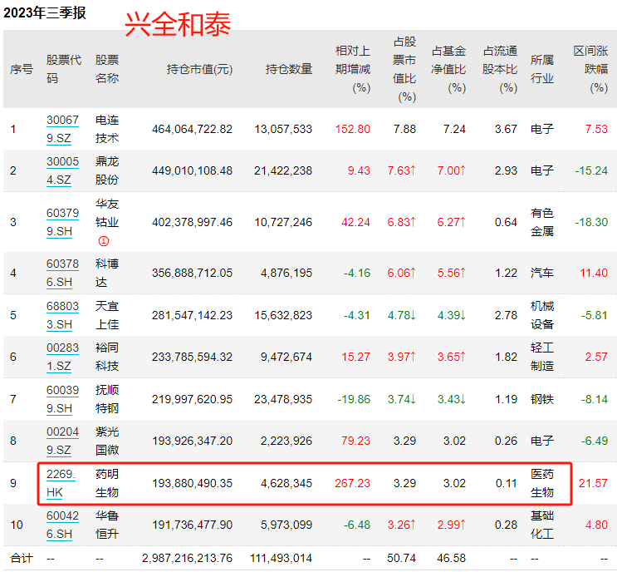Click net value ratio 3.43↓
This screenshot has width=617, height=572.
click(x=452, y=399)
